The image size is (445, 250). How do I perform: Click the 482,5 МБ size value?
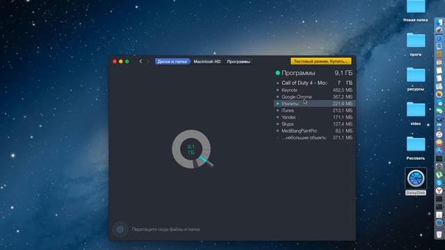click(x=343, y=90)
